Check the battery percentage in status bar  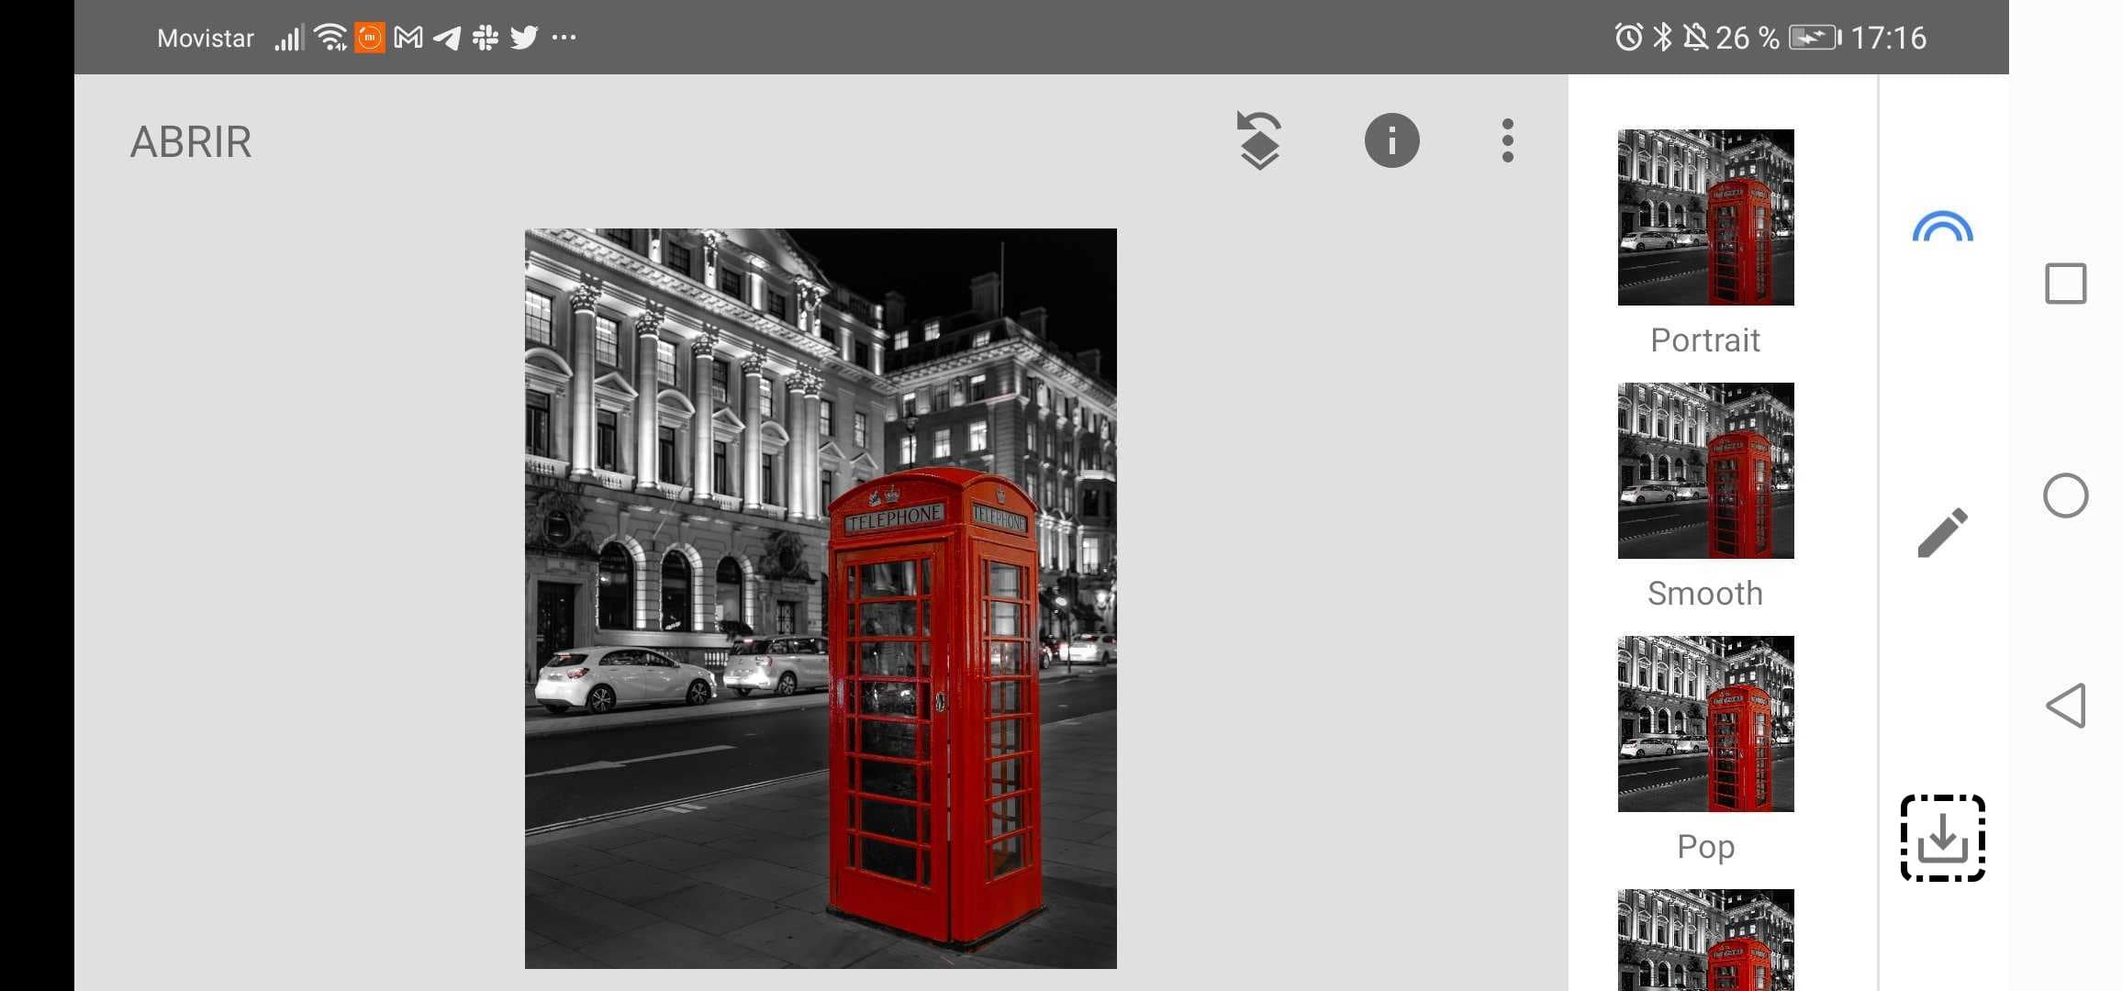tap(1748, 37)
